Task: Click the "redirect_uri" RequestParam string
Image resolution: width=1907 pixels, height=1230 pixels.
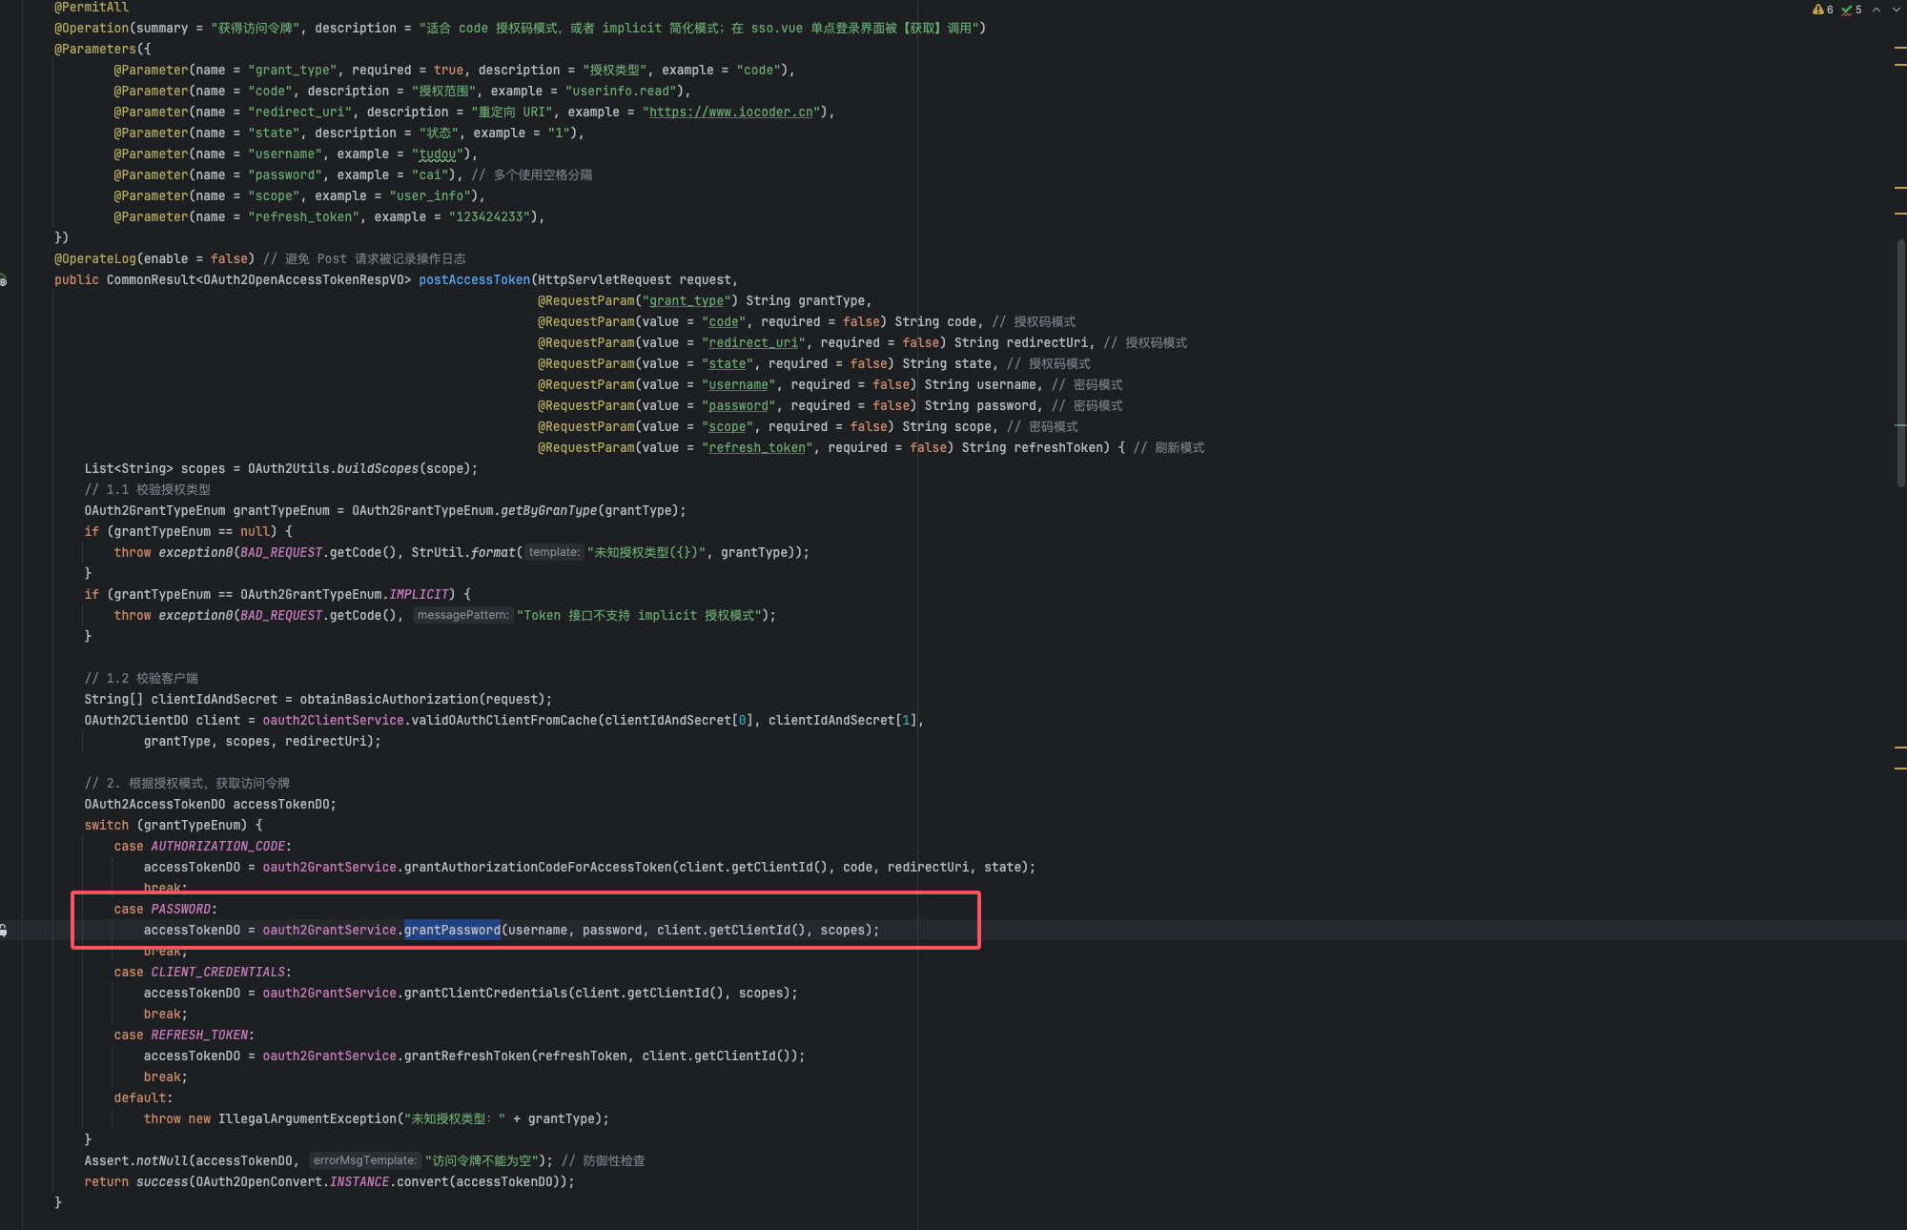Action: coord(753,343)
